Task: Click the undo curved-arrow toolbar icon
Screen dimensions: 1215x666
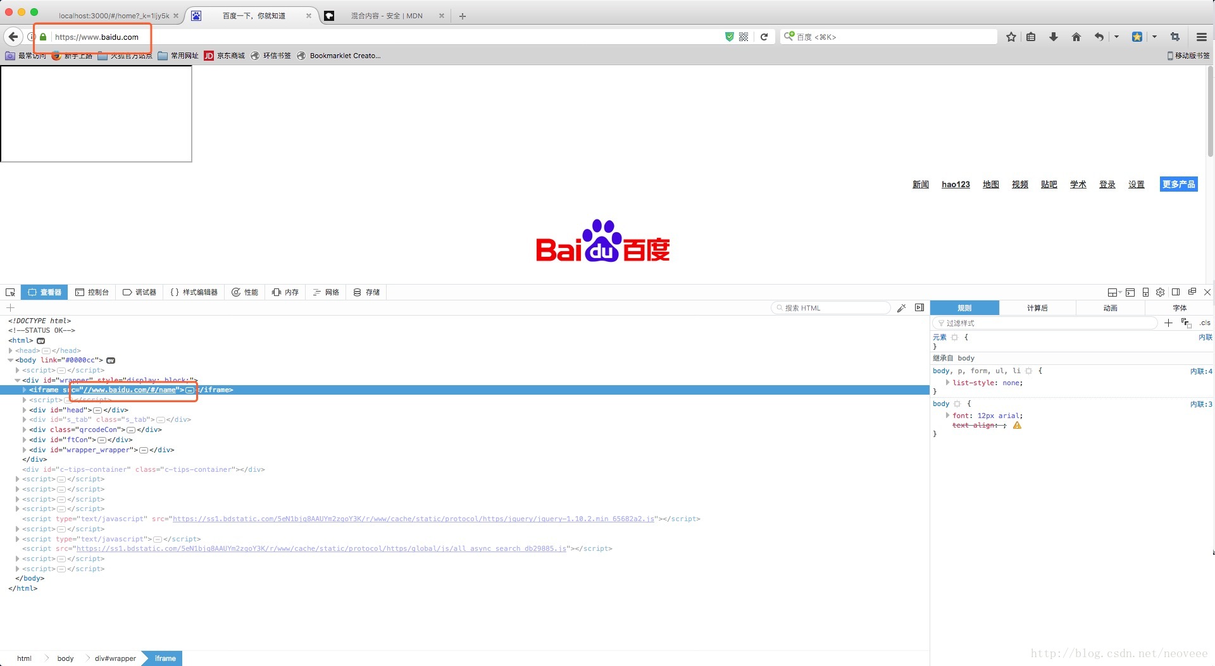Action: [x=1099, y=37]
